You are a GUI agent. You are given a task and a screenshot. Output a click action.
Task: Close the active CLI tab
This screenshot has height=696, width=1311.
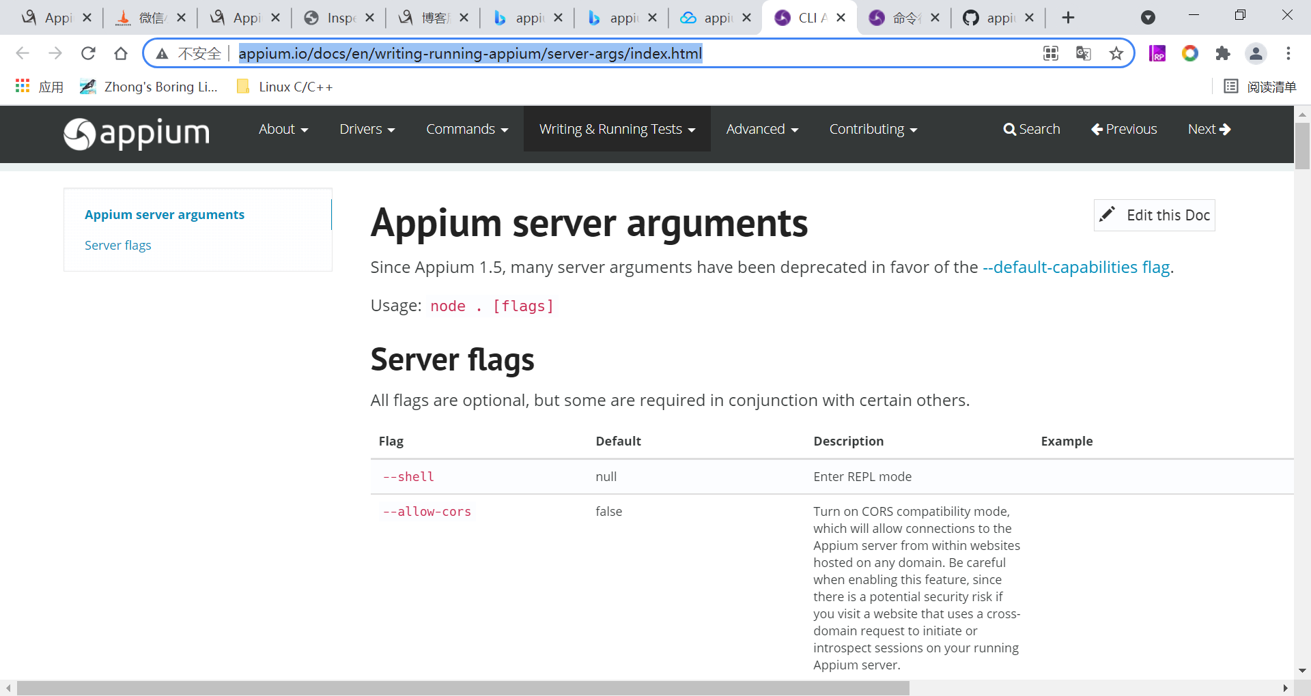coord(841,18)
